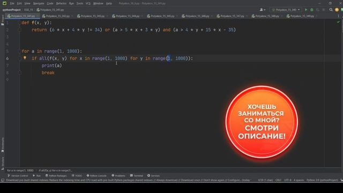Open the Python Packages tool window
This screenshot has width=343, height=193.
(56, 176)
